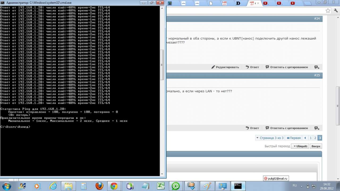Open the Ubiquiti quick jump dropdown
Screen dimensions: 340x191
(300, 146)
